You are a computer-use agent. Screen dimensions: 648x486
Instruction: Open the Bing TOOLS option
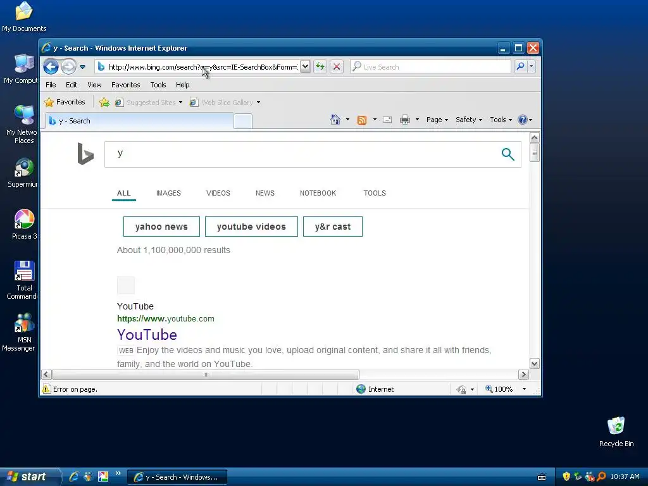[375, 194]
